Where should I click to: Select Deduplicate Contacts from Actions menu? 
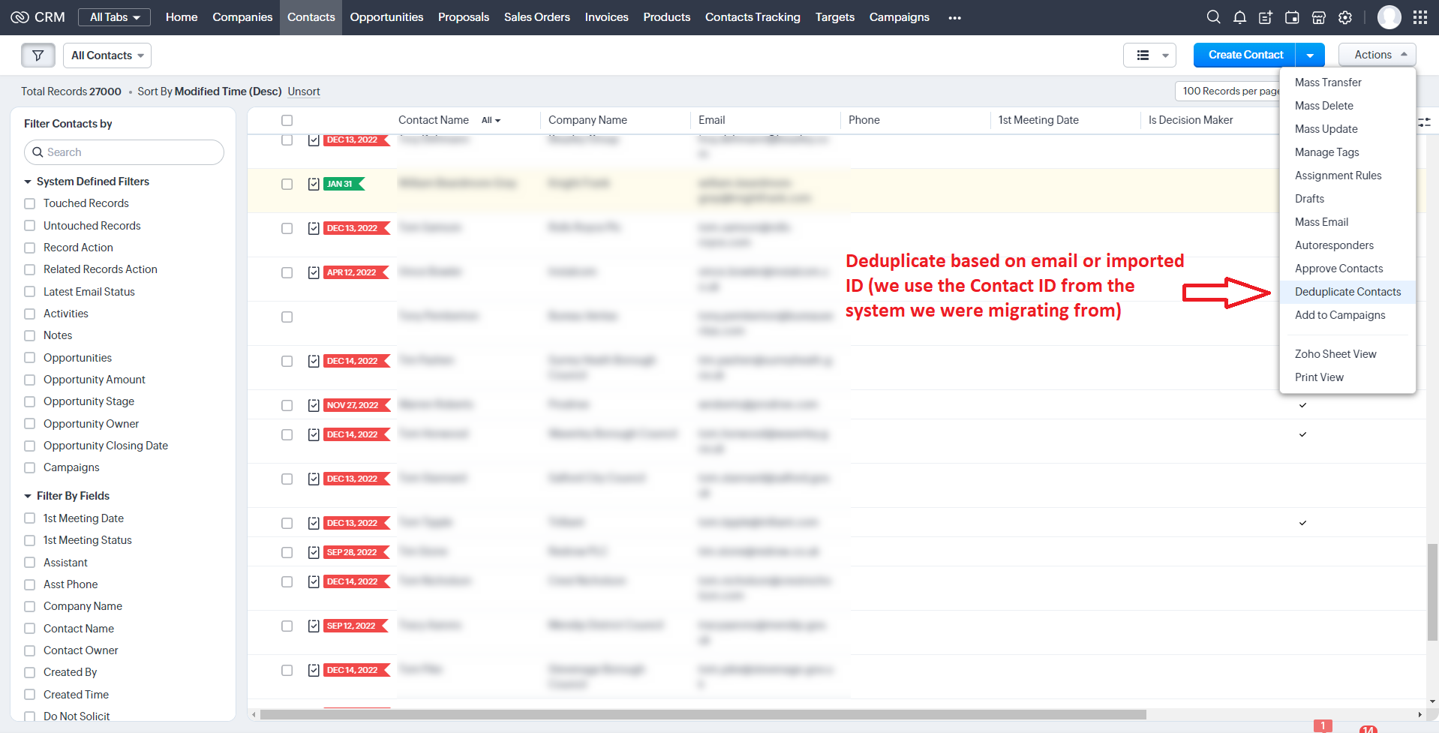(x=1347, y=292)
